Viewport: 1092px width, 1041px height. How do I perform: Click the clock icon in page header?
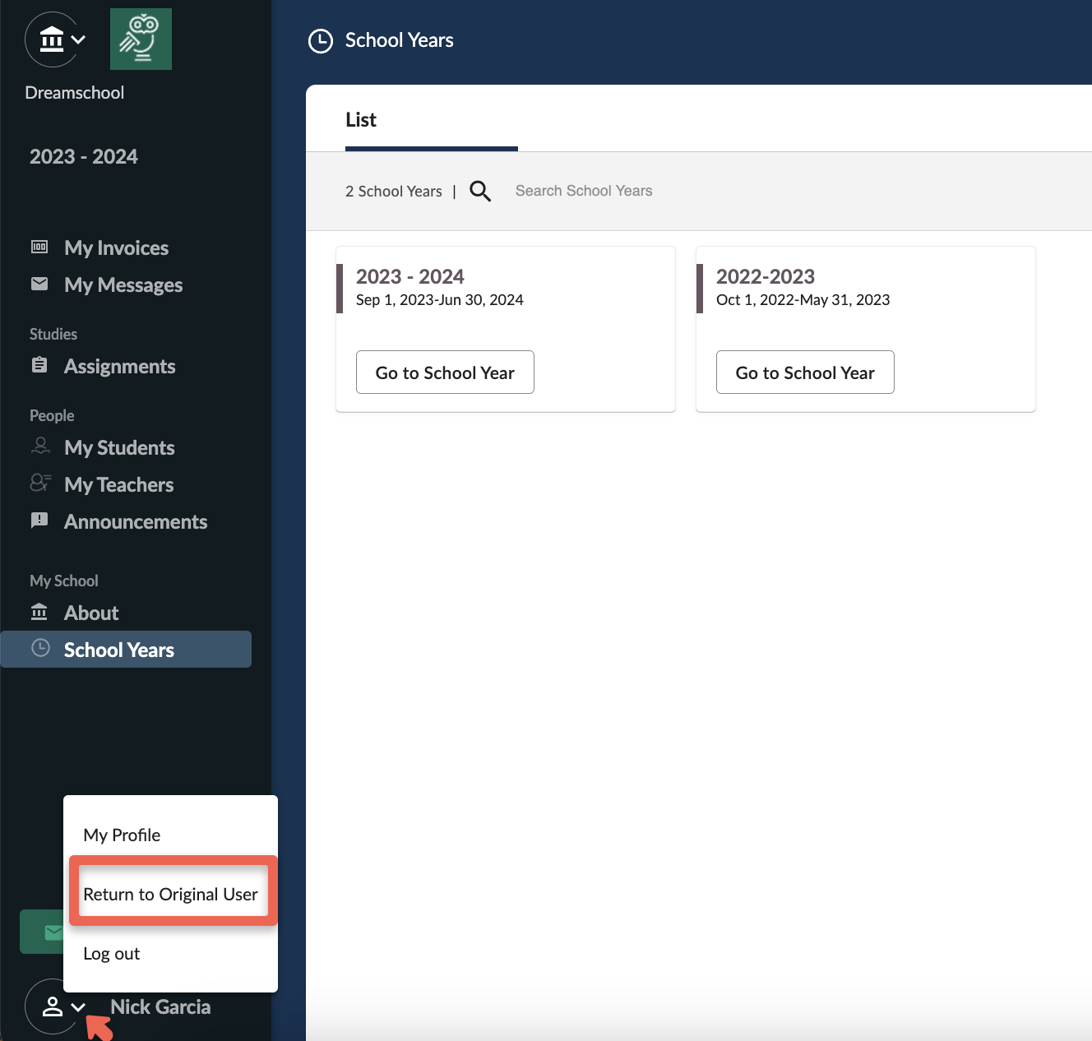tap(321, 41)
